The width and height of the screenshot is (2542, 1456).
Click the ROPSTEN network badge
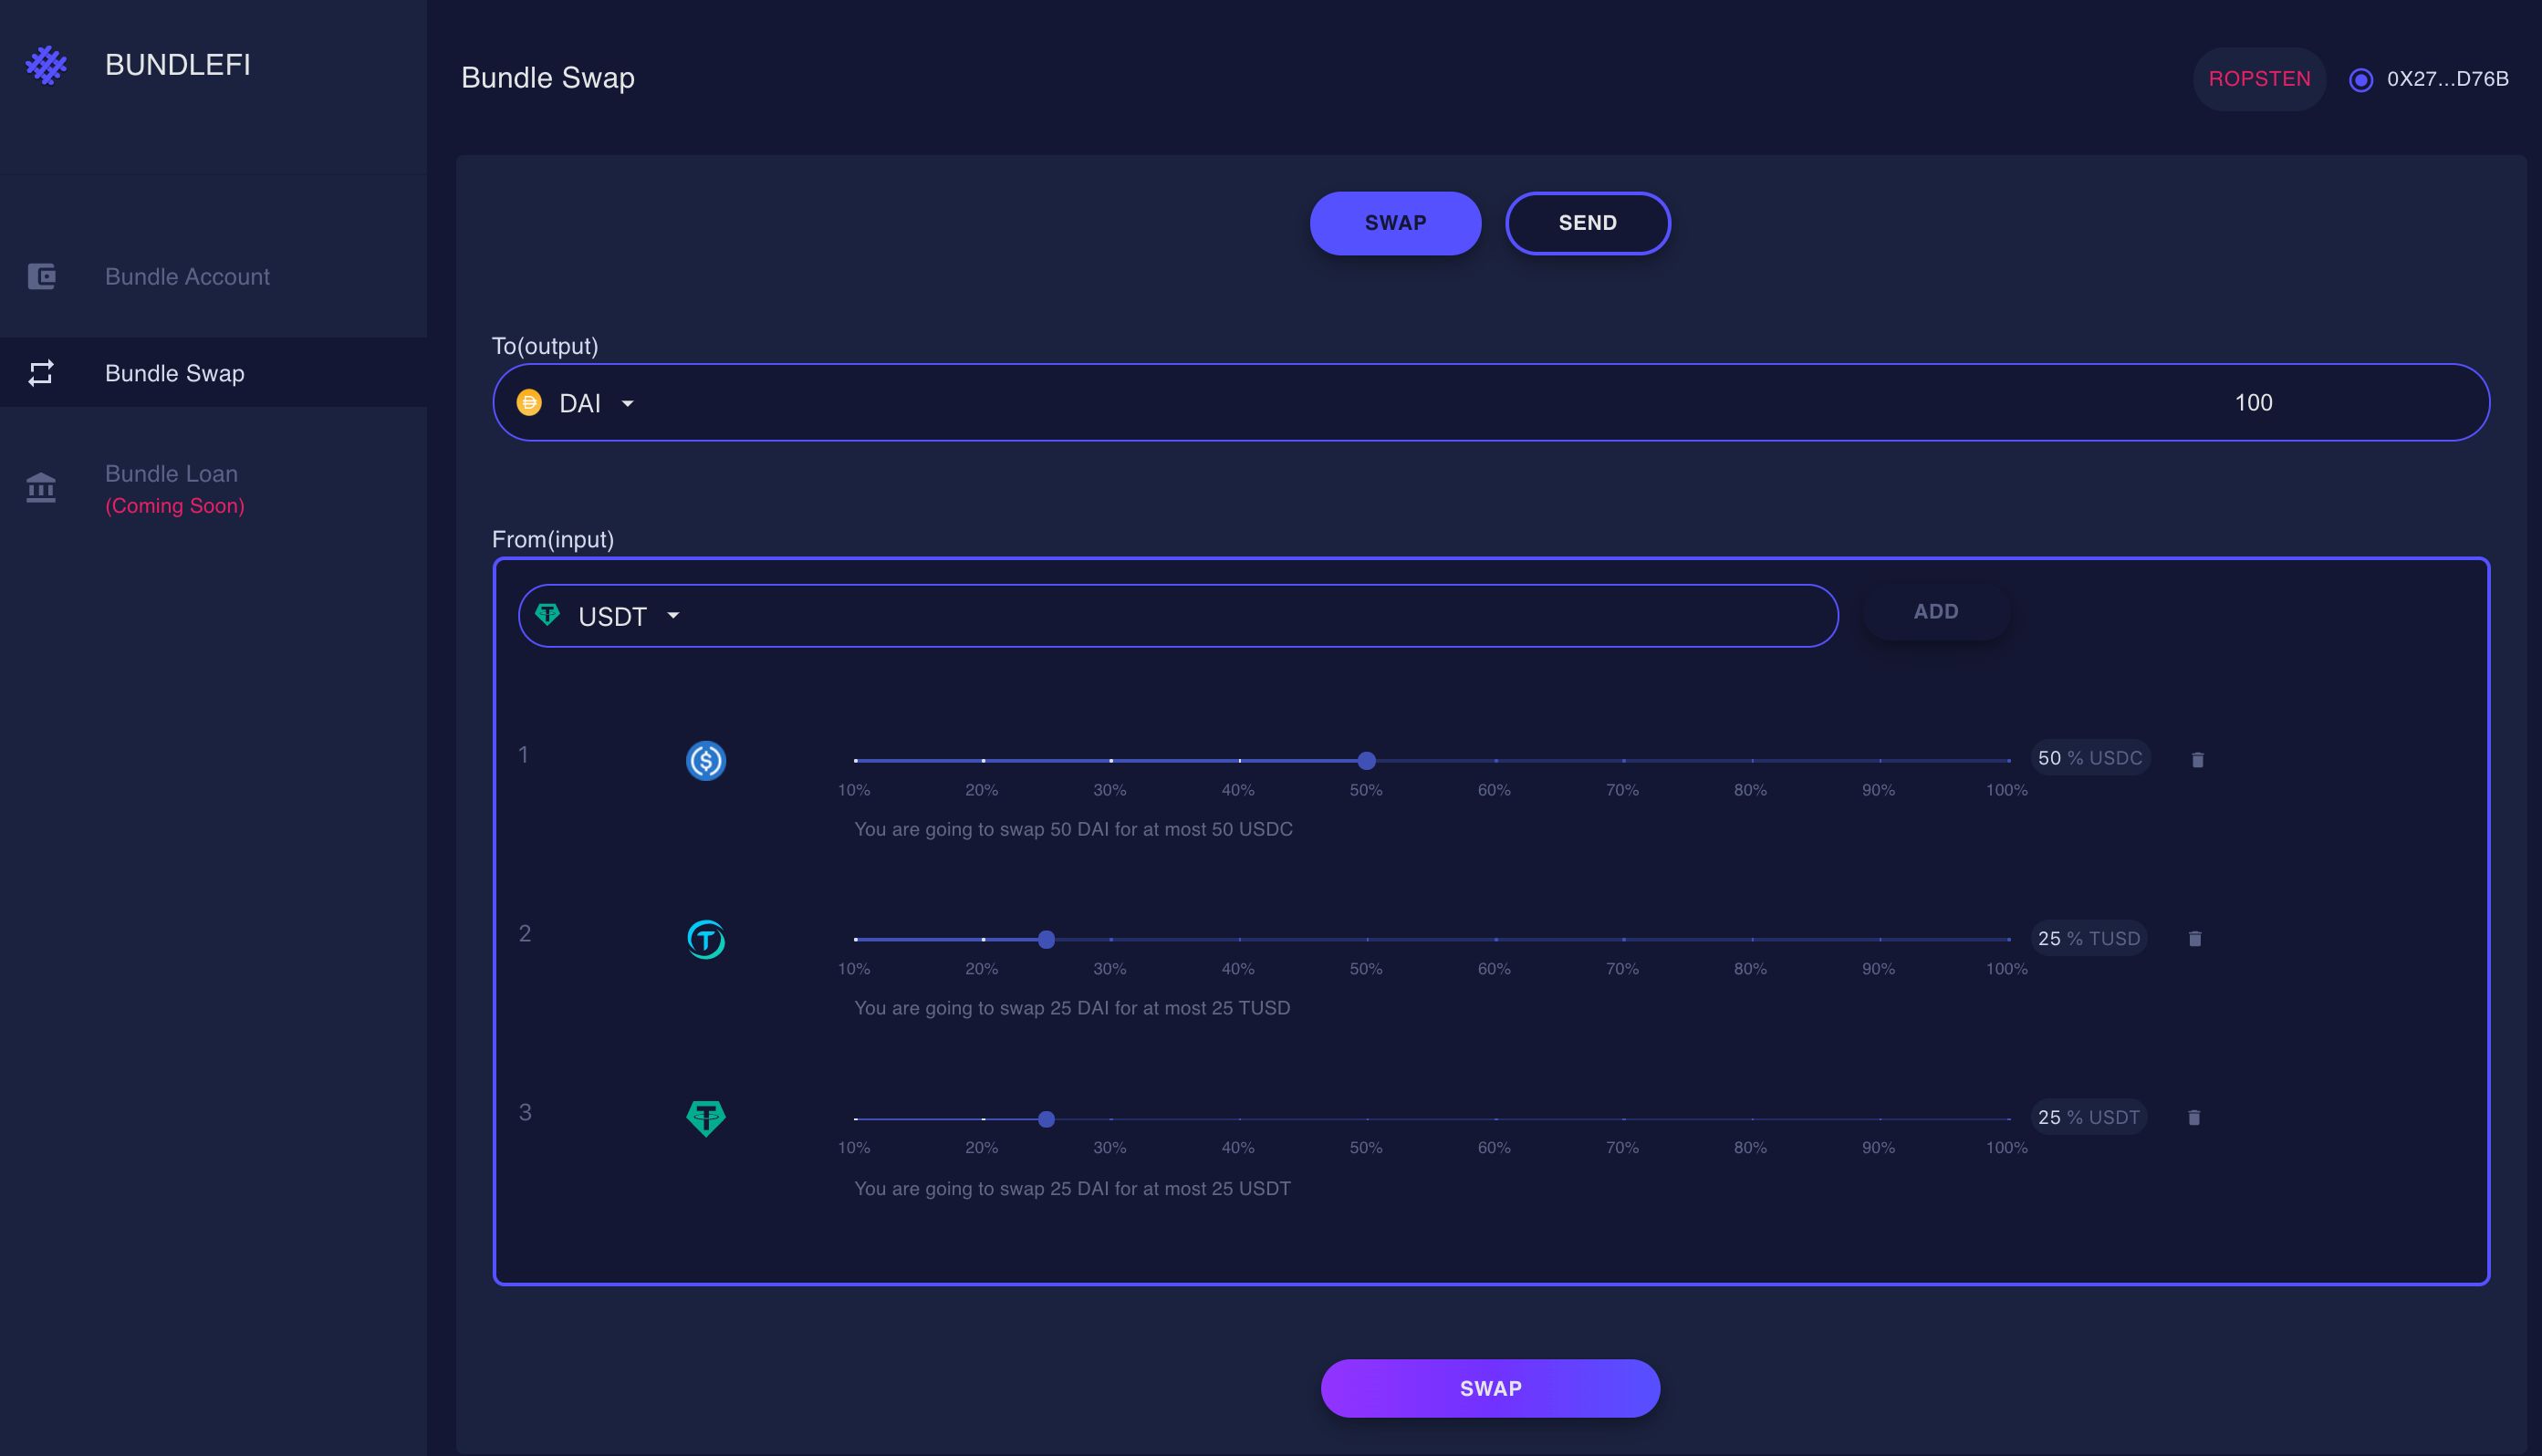pos(2260,79)
